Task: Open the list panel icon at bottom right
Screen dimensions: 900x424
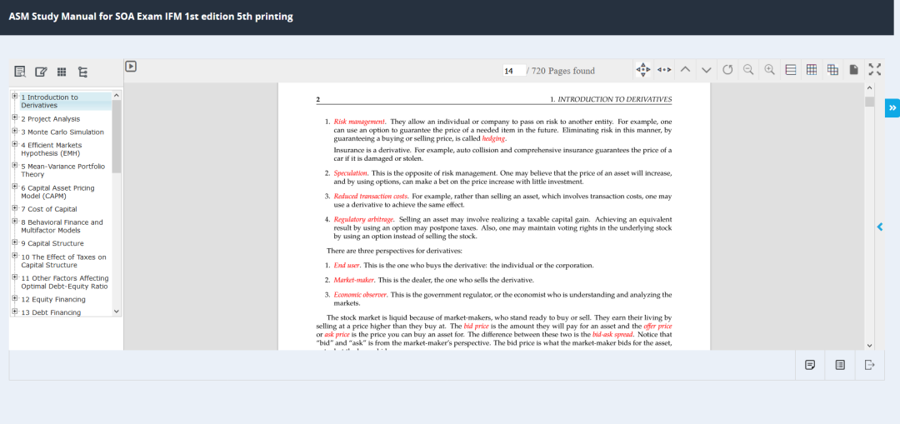Action: (840, 365)
